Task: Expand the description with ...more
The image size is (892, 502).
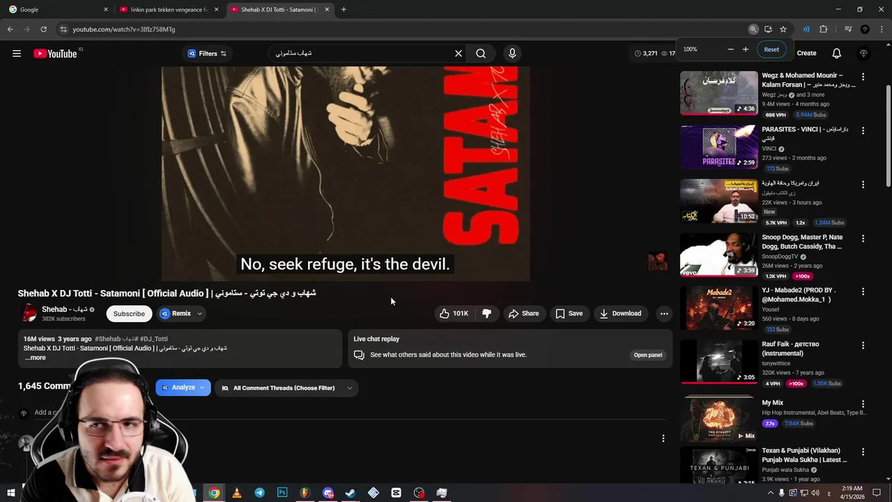Action: pyautogui.click(x=35, y=358)
